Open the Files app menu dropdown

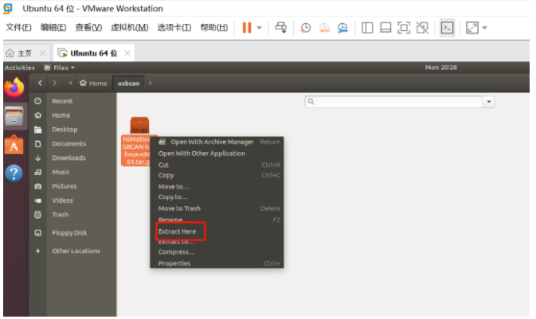(59, 68)
